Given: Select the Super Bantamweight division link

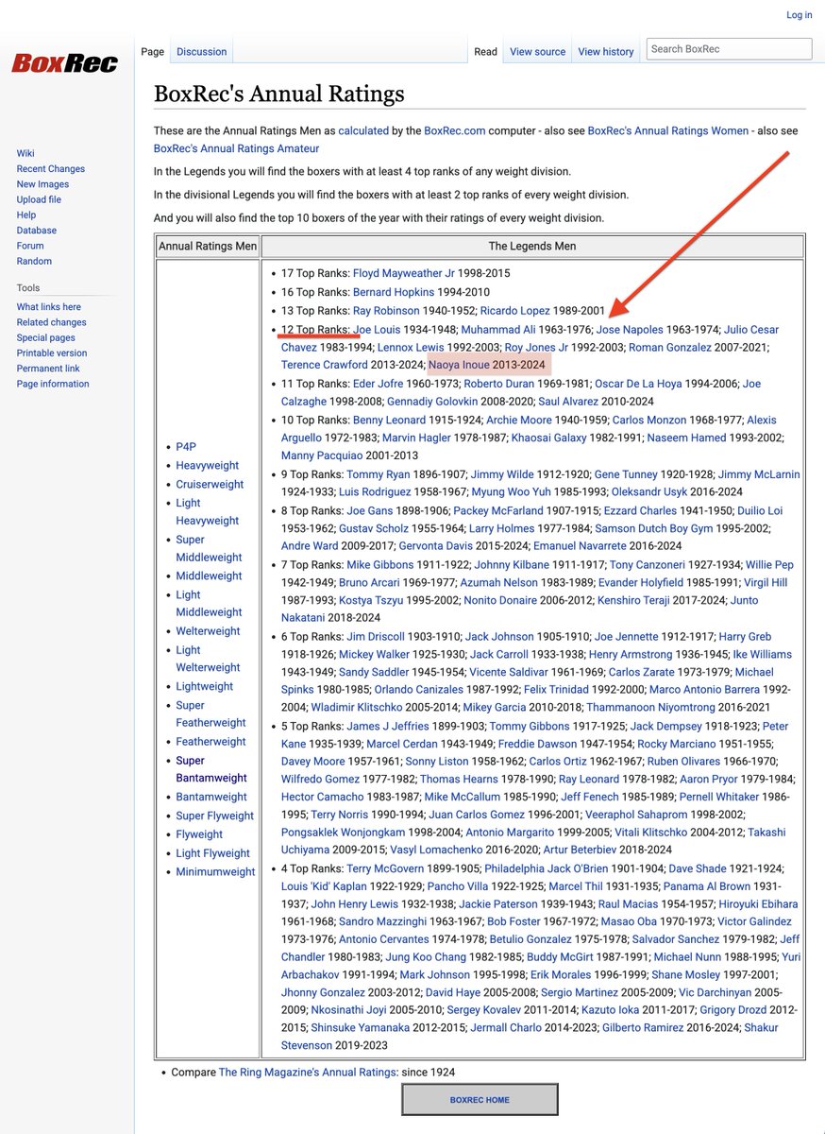Looking at the screenshot, I should point(211,769).
